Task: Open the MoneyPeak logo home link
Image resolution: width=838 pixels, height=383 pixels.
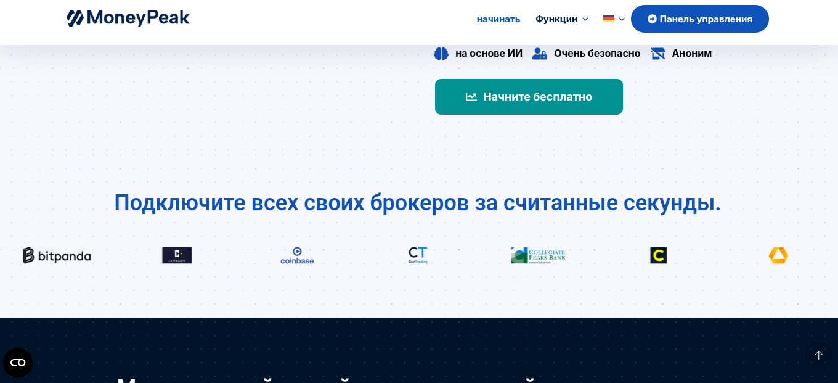Action: coord(128,19)
